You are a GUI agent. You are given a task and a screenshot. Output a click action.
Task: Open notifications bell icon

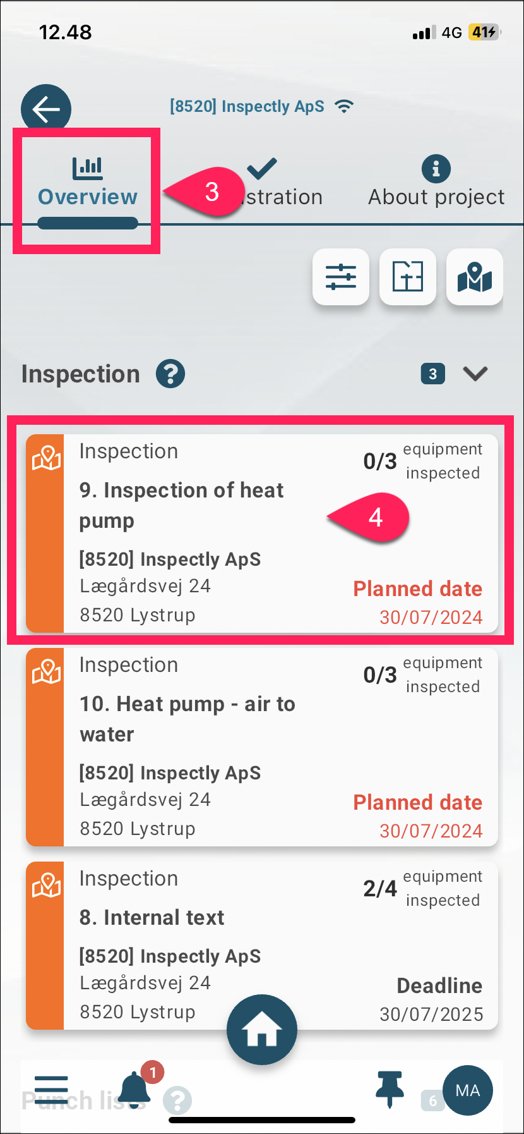tap(135, 1089)
